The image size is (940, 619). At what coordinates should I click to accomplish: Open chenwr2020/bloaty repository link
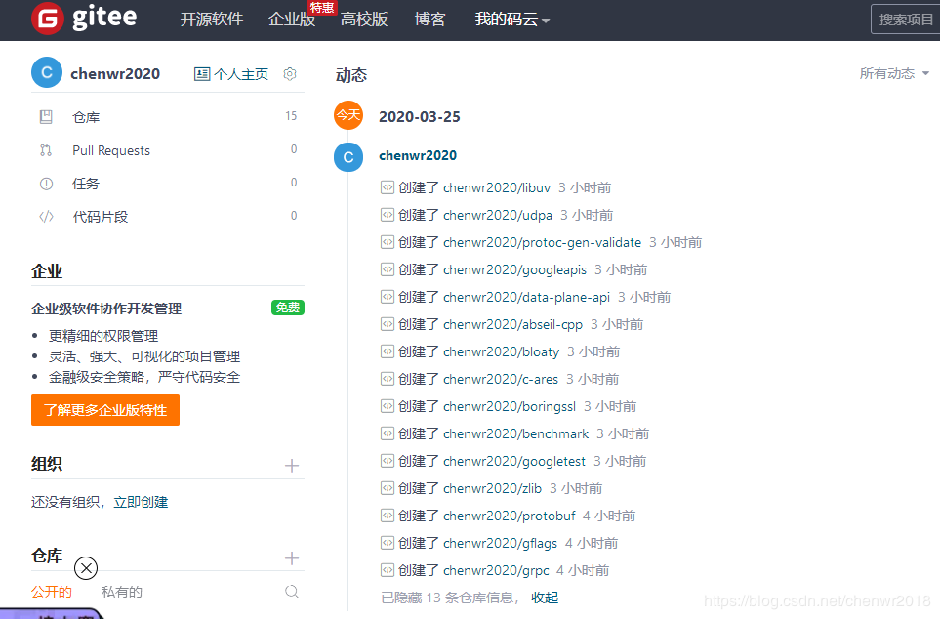coord(501,352)
